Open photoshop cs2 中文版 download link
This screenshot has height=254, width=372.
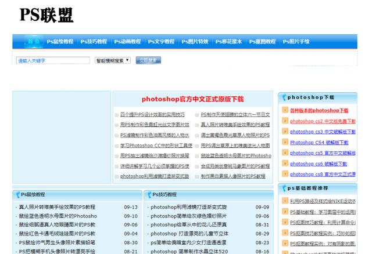[x=323, y=121]
